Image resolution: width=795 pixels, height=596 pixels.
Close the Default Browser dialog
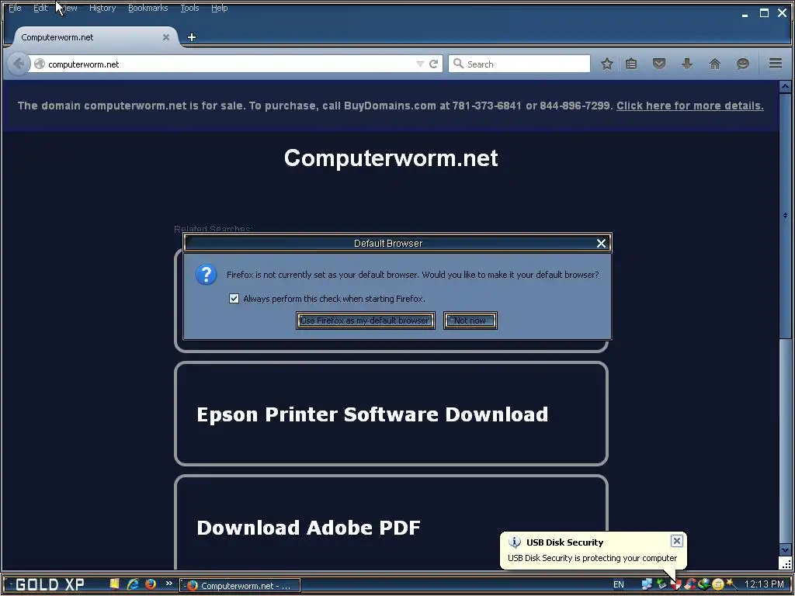click(602, 243)
